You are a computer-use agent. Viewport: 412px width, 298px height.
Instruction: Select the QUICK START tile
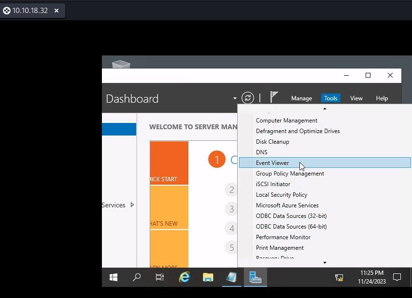coord(169,163)
